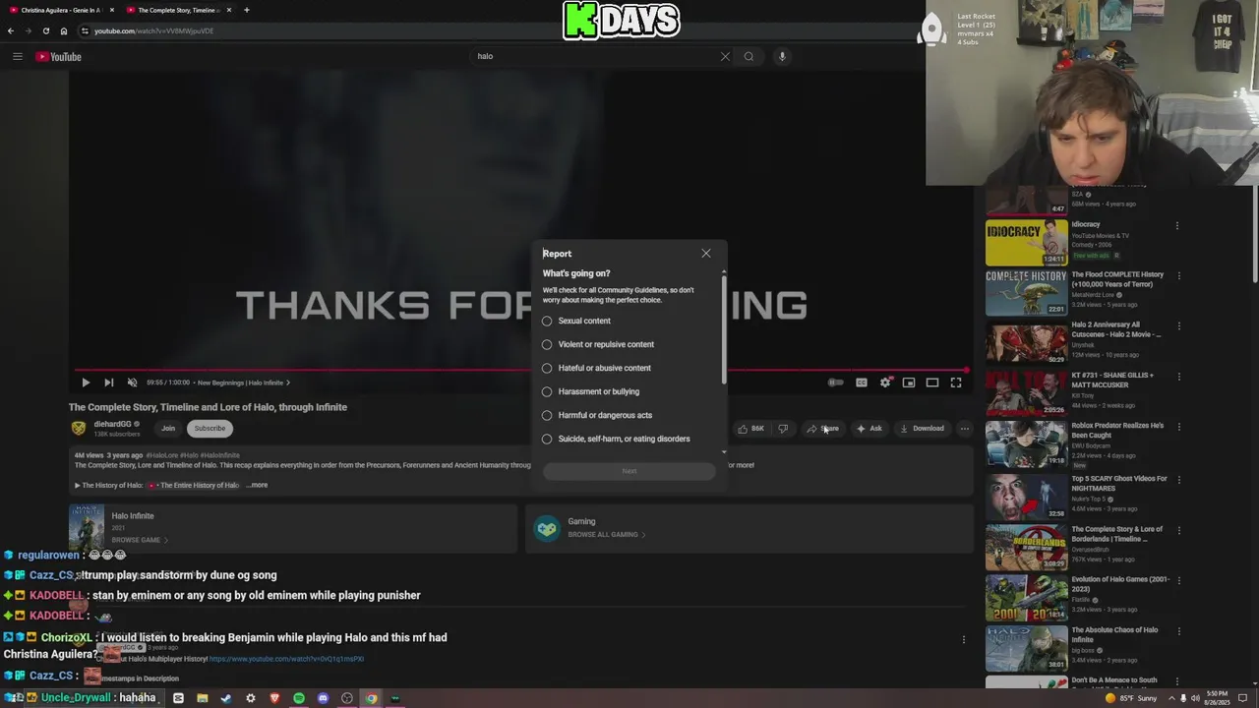Play the video

[86, 383]
